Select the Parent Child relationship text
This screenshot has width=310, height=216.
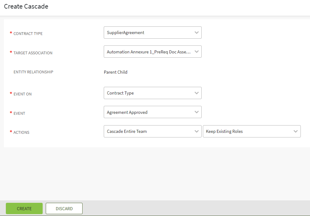(x=116, y=72)
